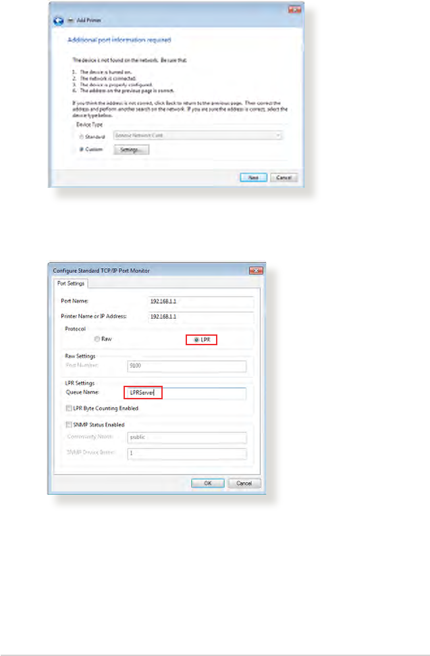Click the Printer Name or IP Address field
The image size is (430, 656).
pyautogui.click(x=200, y=317)
